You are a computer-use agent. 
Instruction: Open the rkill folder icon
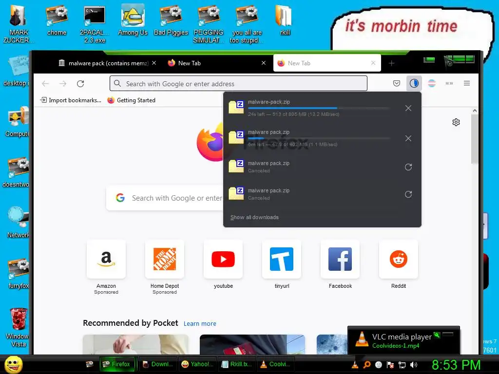click(x=285, y=21)
